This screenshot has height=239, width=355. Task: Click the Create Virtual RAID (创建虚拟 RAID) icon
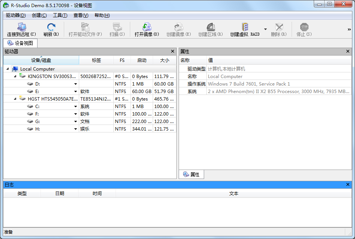tap(245, 27)
